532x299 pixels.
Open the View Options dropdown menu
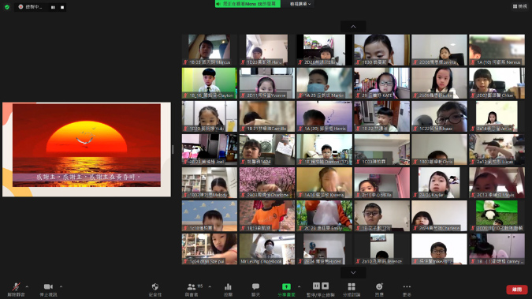tap(300, 4)
